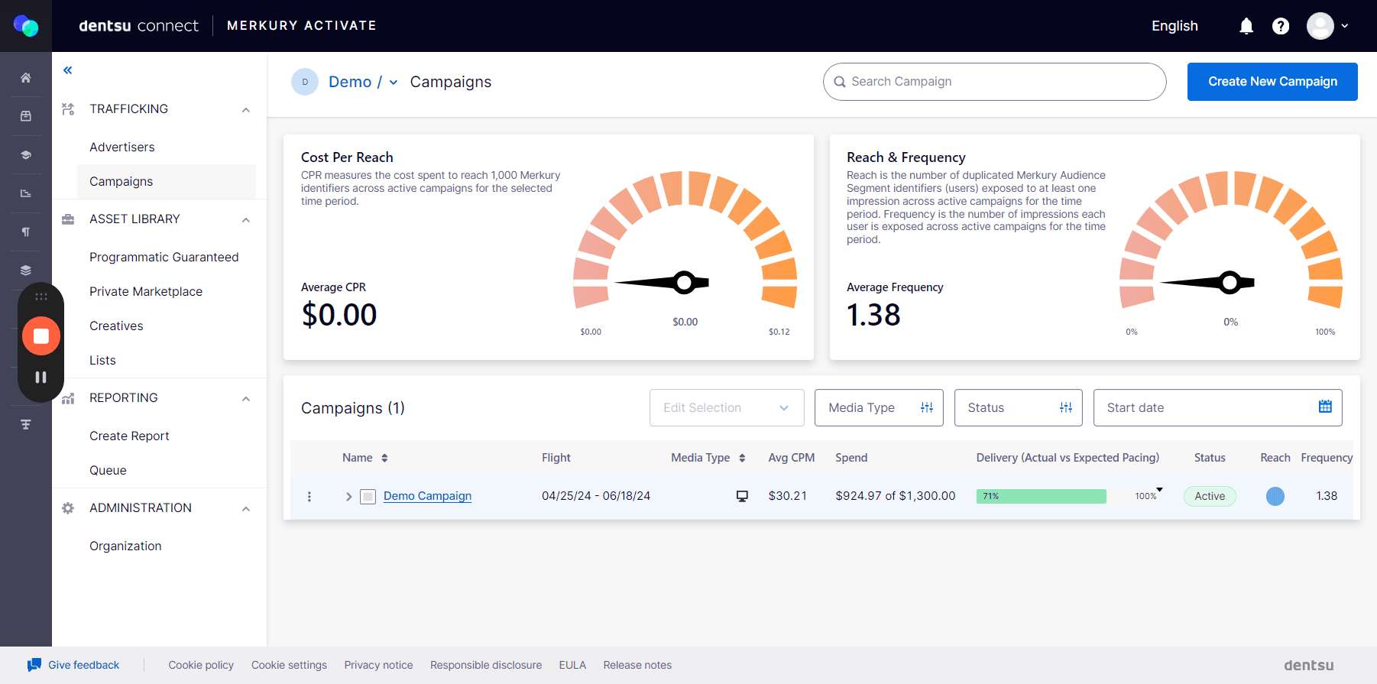Tick the Demo Campaign row checkbox
1377x684 pixels.
(x=368, y=497)
